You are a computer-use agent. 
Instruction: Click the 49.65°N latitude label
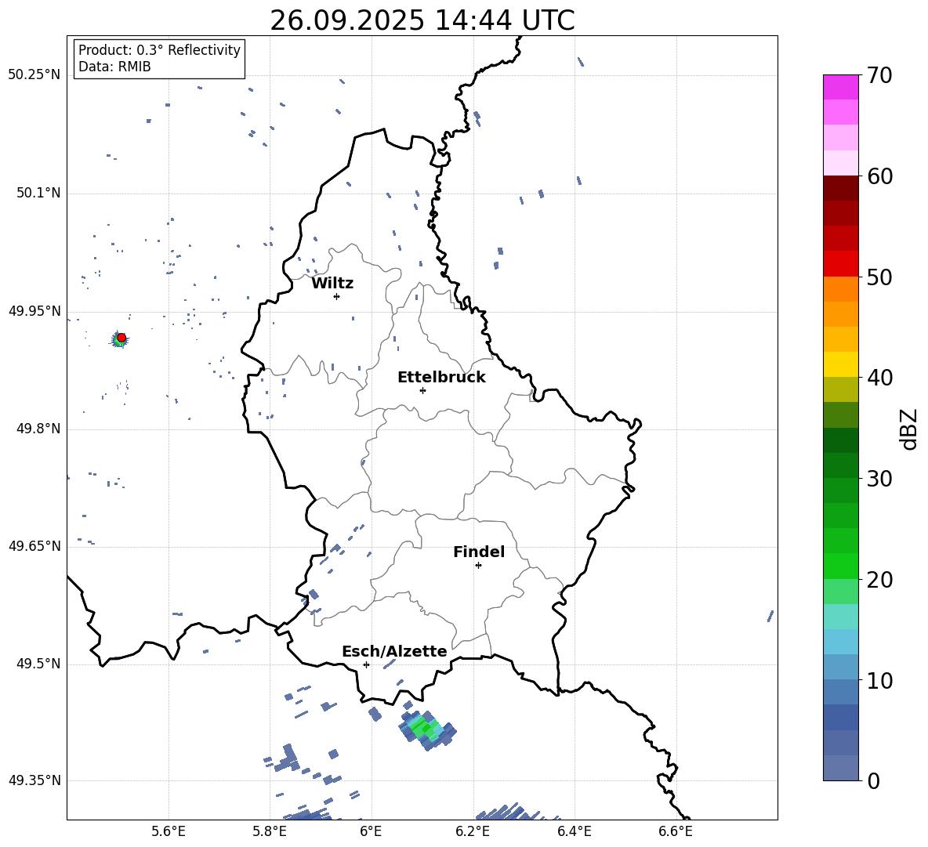(34, 545)
